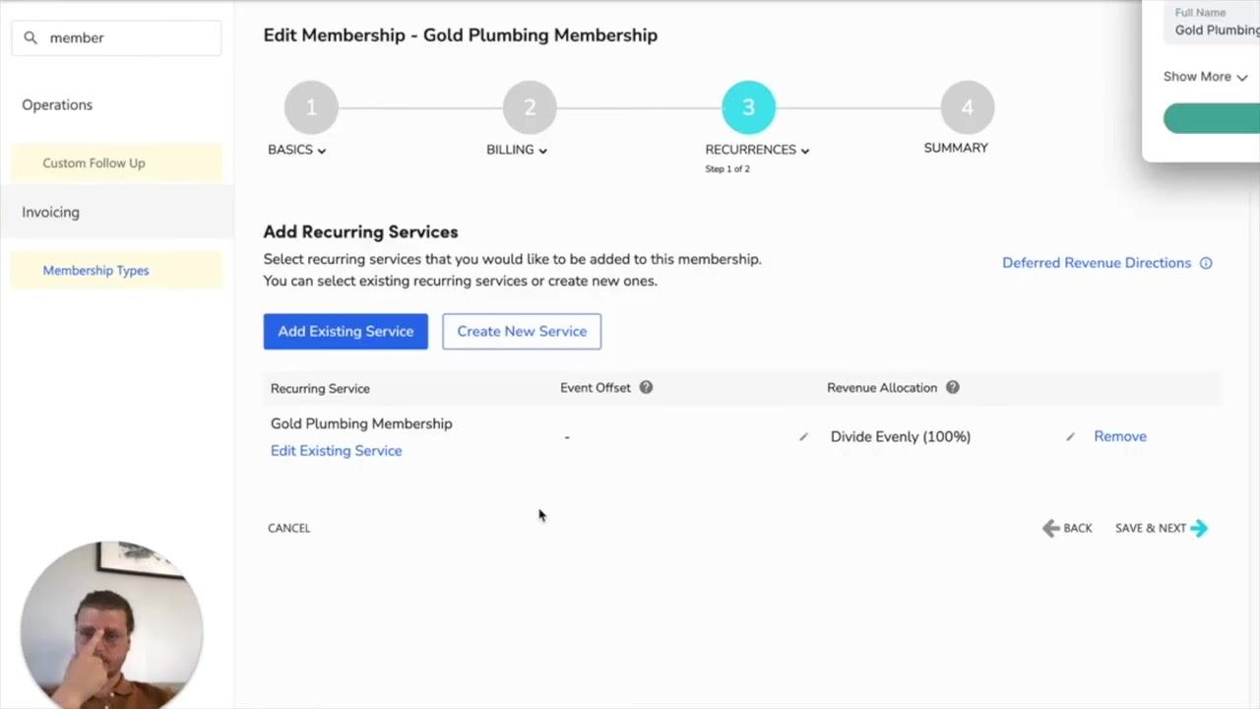This screenshot has width=1260, height=709.
Task: Click the Gold Plumbing Membership service name
Action: [x=361, y=423]
